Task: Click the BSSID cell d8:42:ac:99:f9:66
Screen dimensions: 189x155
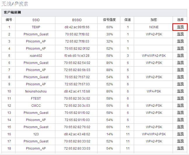Action: pos(77,27)
